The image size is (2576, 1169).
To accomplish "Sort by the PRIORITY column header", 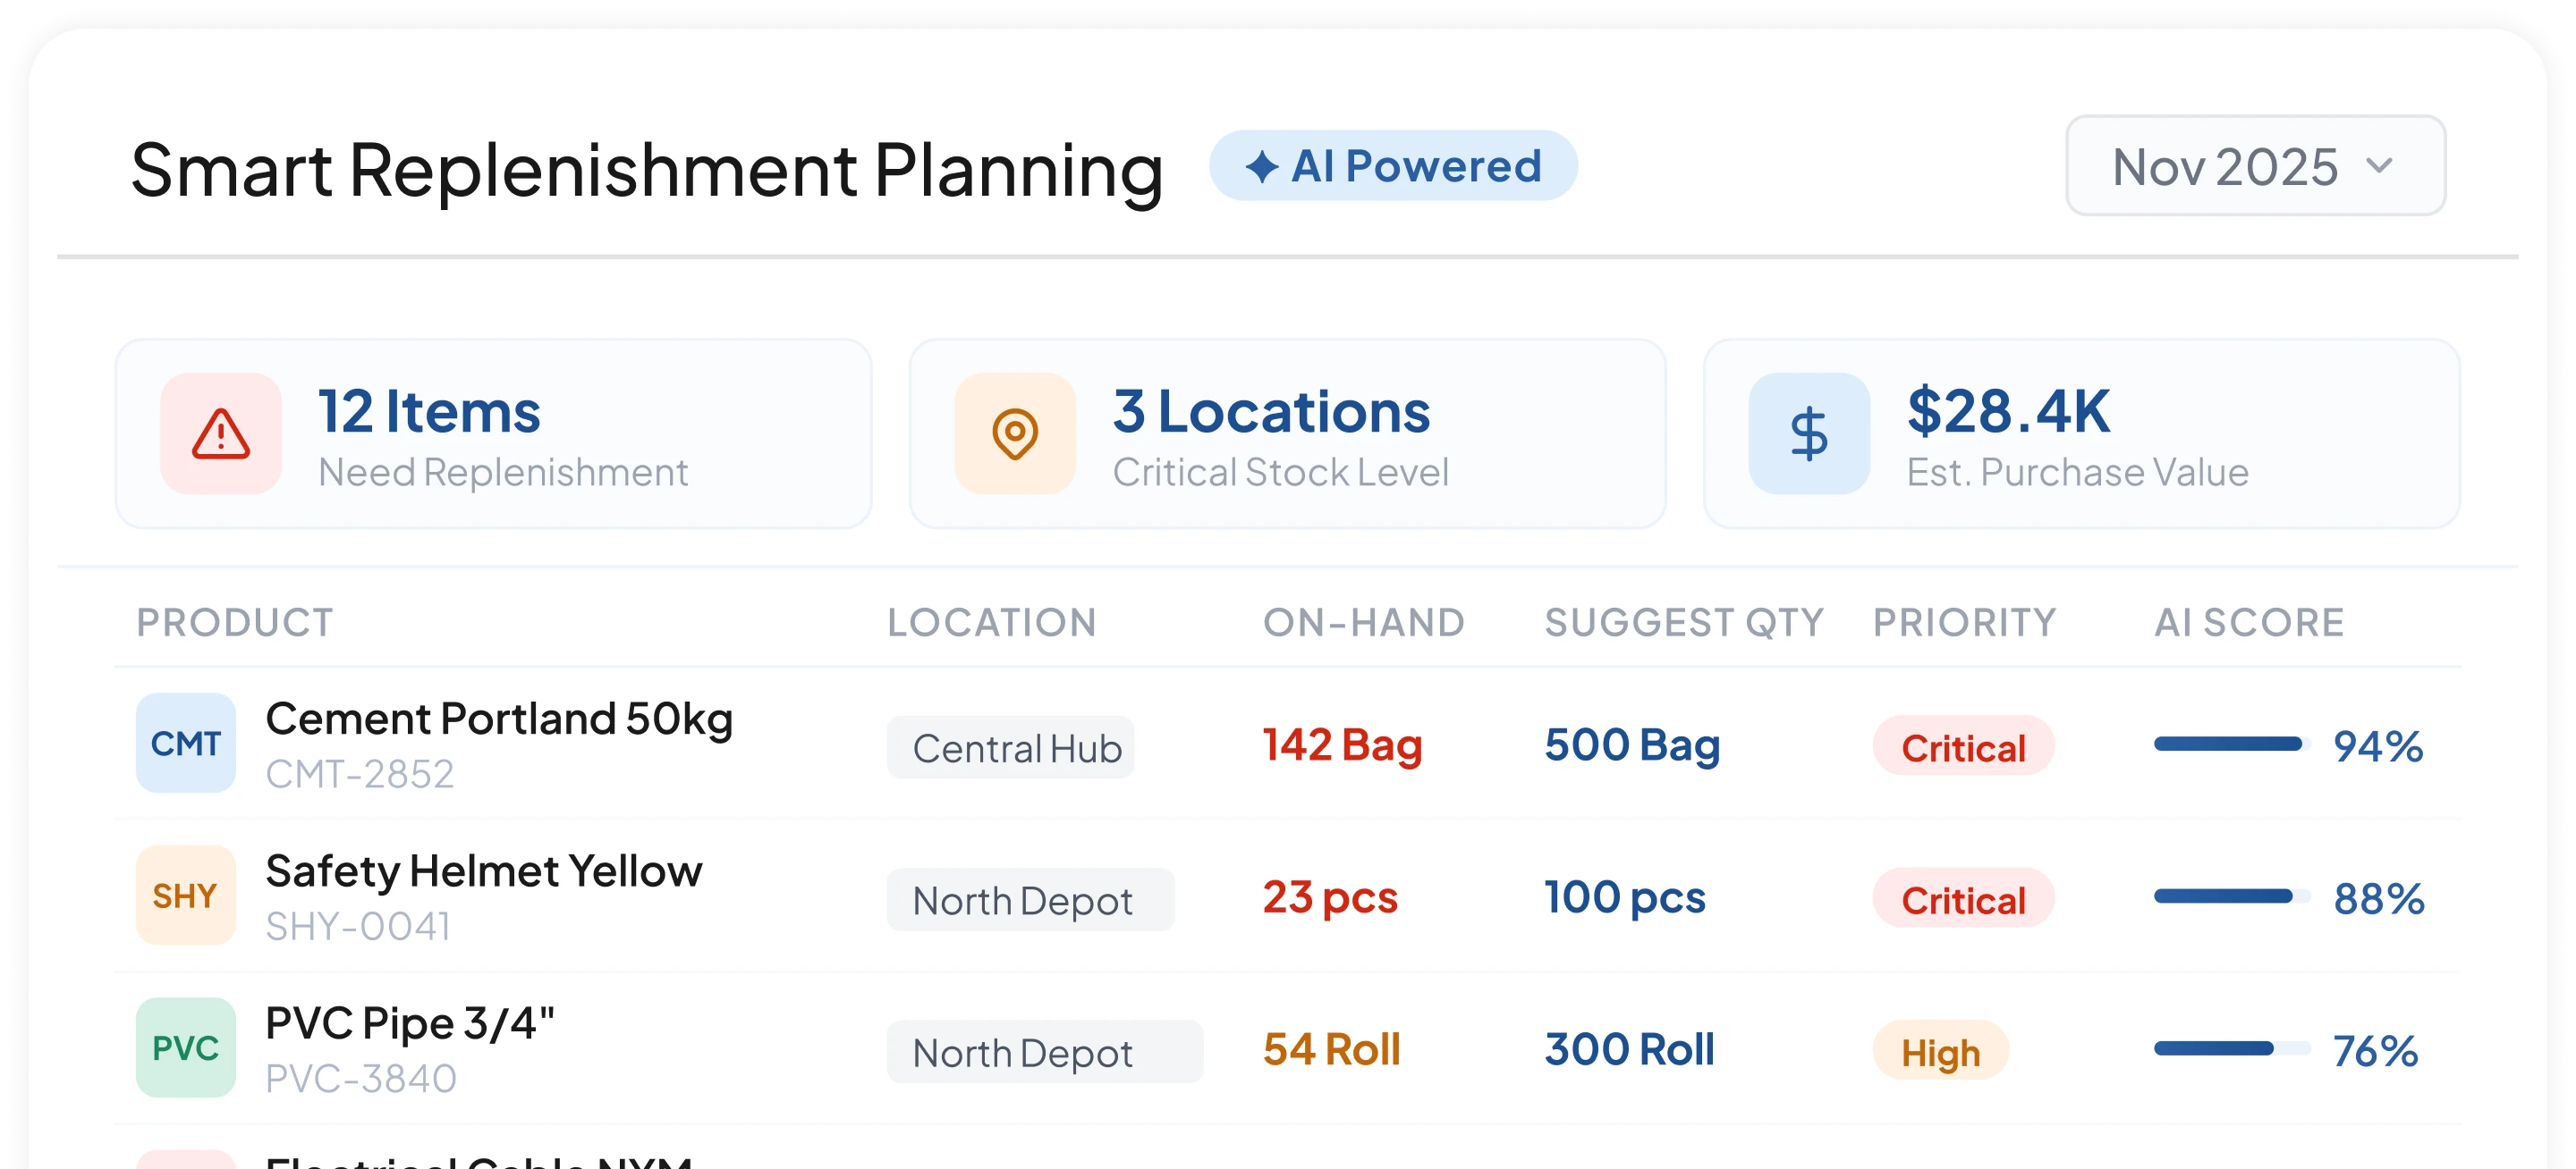I will point(1965,622).
